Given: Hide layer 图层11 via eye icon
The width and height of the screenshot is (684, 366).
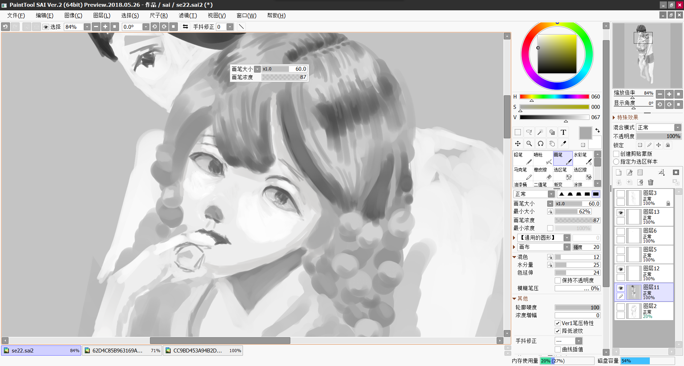Looking at the screenshot, I should pyautogui.click(x=621, y=288).
